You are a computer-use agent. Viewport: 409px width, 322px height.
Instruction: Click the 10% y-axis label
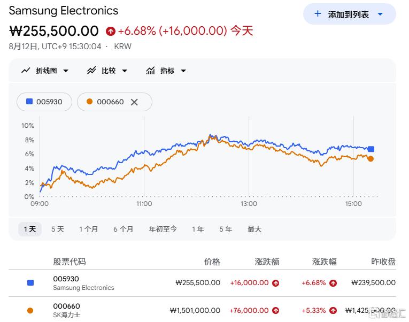pos(28,126)
